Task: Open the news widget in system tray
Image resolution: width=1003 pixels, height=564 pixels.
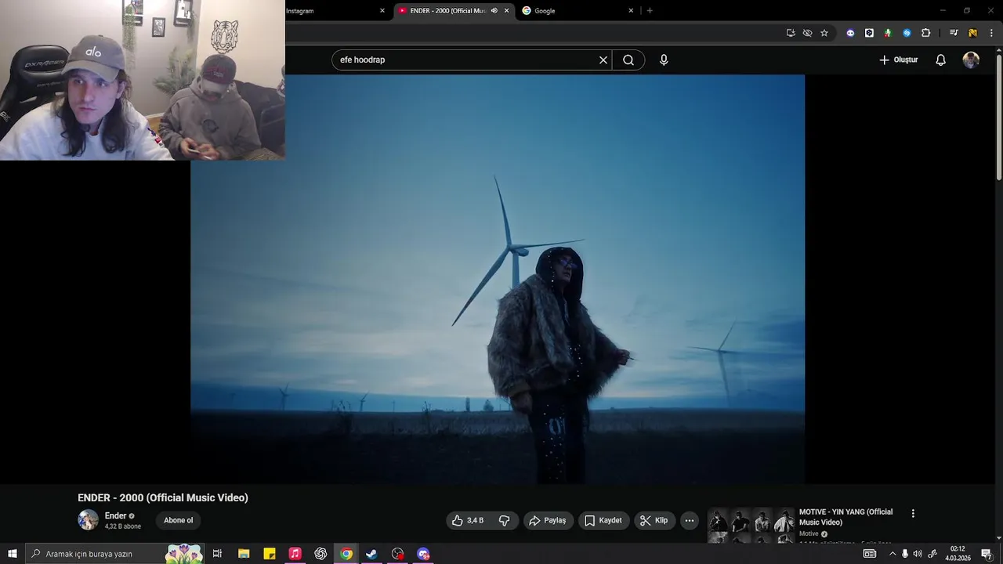Action: click(x=870, y=554)
